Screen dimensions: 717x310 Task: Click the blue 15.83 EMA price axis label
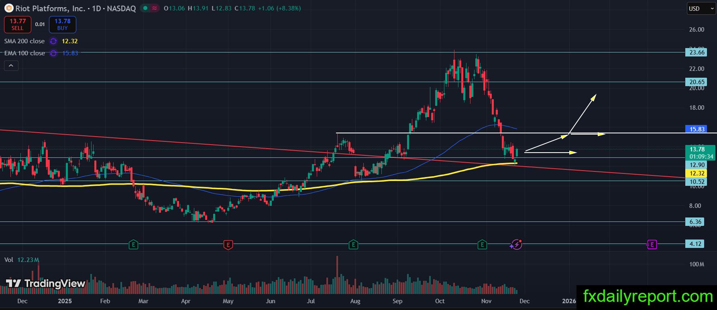tap(697, 129)
